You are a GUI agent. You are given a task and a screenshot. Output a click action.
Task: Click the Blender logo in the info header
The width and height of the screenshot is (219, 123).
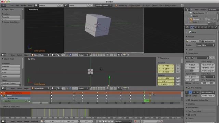pos(116,5)
